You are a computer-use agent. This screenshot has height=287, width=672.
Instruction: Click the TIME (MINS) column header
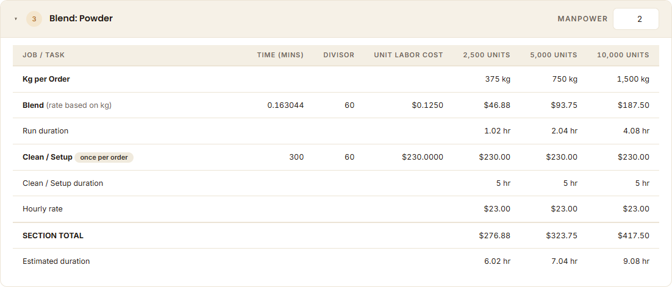point(281,55)
